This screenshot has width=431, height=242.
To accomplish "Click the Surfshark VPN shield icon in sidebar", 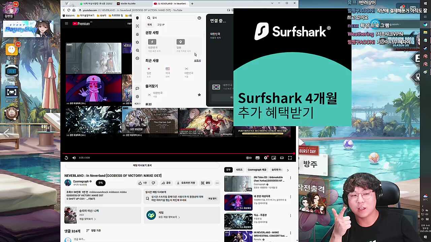I will (137, 18).
